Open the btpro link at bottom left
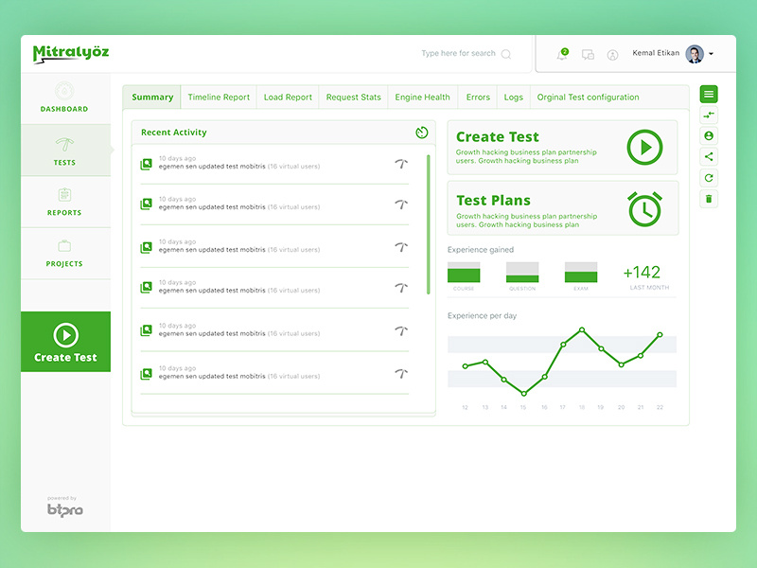This screenshot has width=757, height=568. pyautogui.click(x=64, y=508)
